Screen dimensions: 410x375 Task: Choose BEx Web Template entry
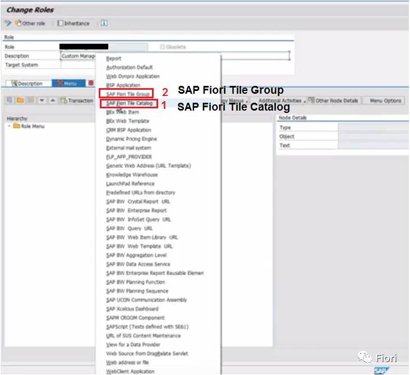[x=128, y=121]
